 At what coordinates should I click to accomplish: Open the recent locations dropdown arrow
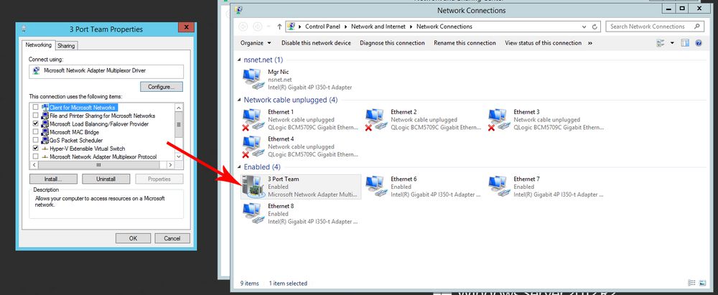coord(269,27)
